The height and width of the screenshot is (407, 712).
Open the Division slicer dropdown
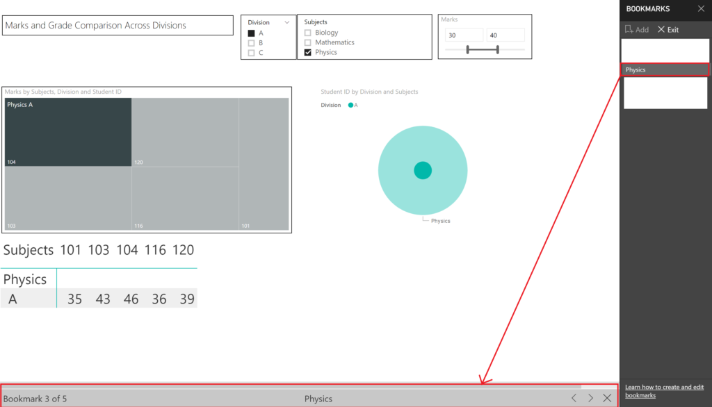[286, 21]
